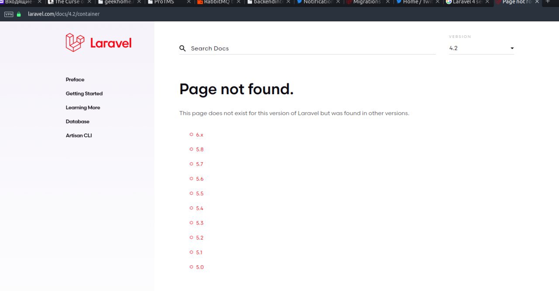The width and height of the screenshot is (559, 291).
Task: Open the 5.7 version link
Action: point(200,164)
